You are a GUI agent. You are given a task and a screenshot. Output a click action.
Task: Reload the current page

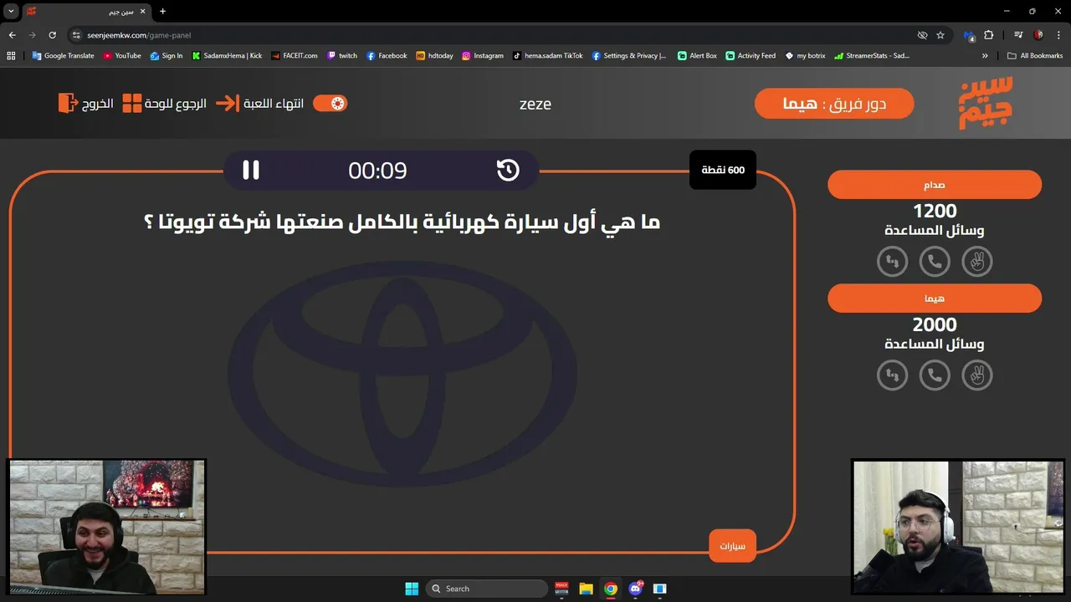coord(52,35)
